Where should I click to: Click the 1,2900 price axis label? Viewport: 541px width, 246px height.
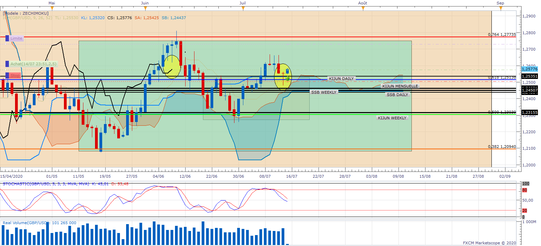(x=529, y=16)
